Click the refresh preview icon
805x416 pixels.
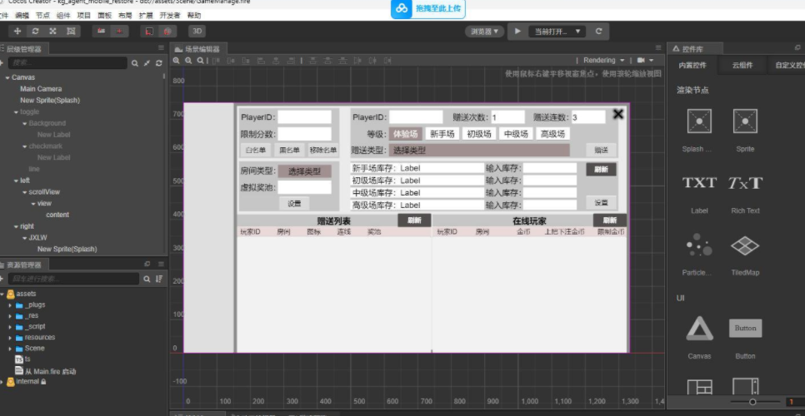pos(598,32)
